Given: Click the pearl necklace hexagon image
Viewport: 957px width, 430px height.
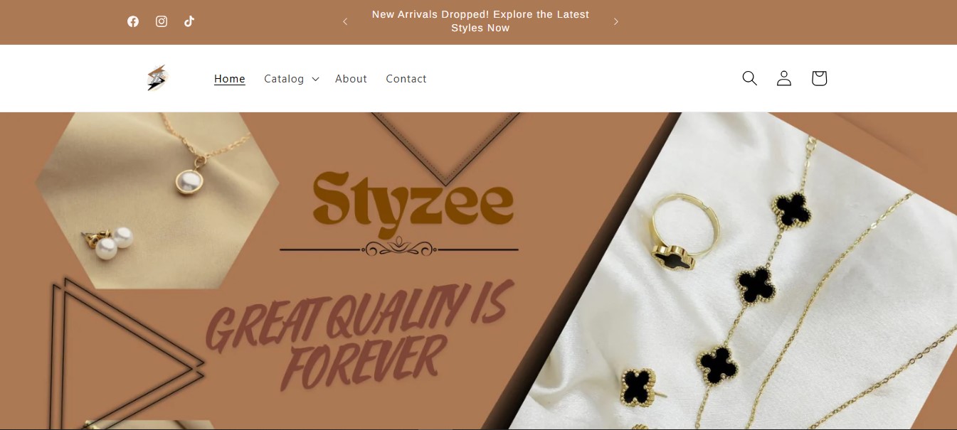Looking at the screenshot, I should click(158, 200).
